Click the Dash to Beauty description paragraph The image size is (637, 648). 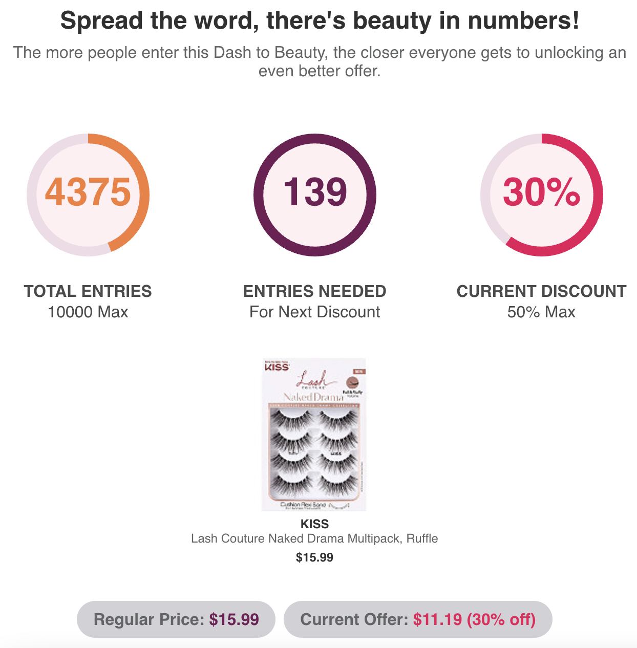click(x=320, y=61)
